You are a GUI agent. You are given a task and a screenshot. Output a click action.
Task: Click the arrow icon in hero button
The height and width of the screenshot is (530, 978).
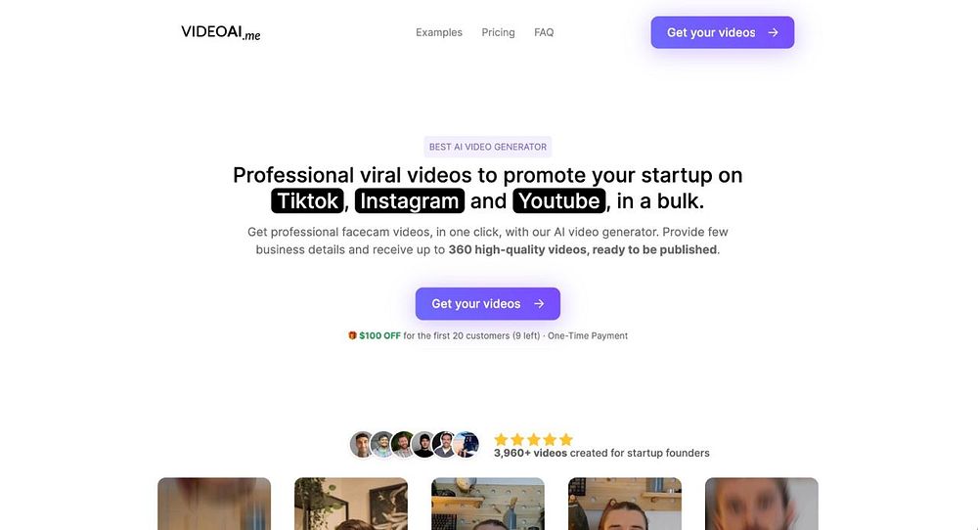[x=539, y=304]
